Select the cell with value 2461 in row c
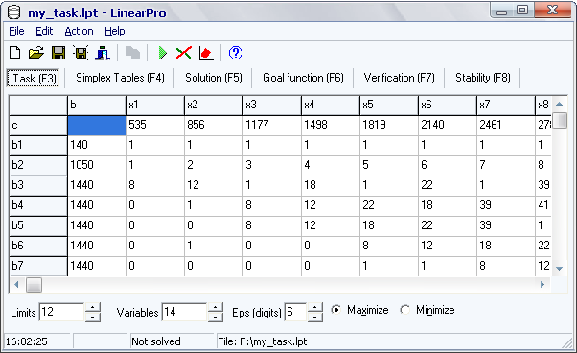The image size is (577, 353). pos(506,125)
